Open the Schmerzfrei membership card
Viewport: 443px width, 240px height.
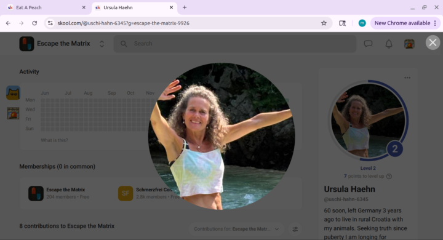(x=148, y=193)
